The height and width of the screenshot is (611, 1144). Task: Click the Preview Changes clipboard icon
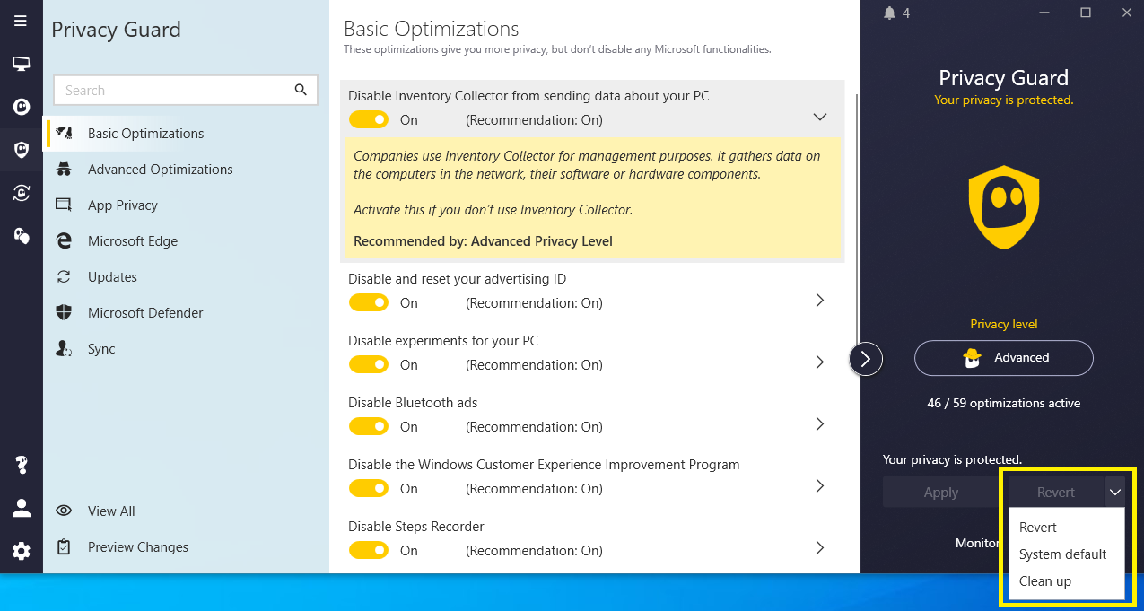(64, 546)
